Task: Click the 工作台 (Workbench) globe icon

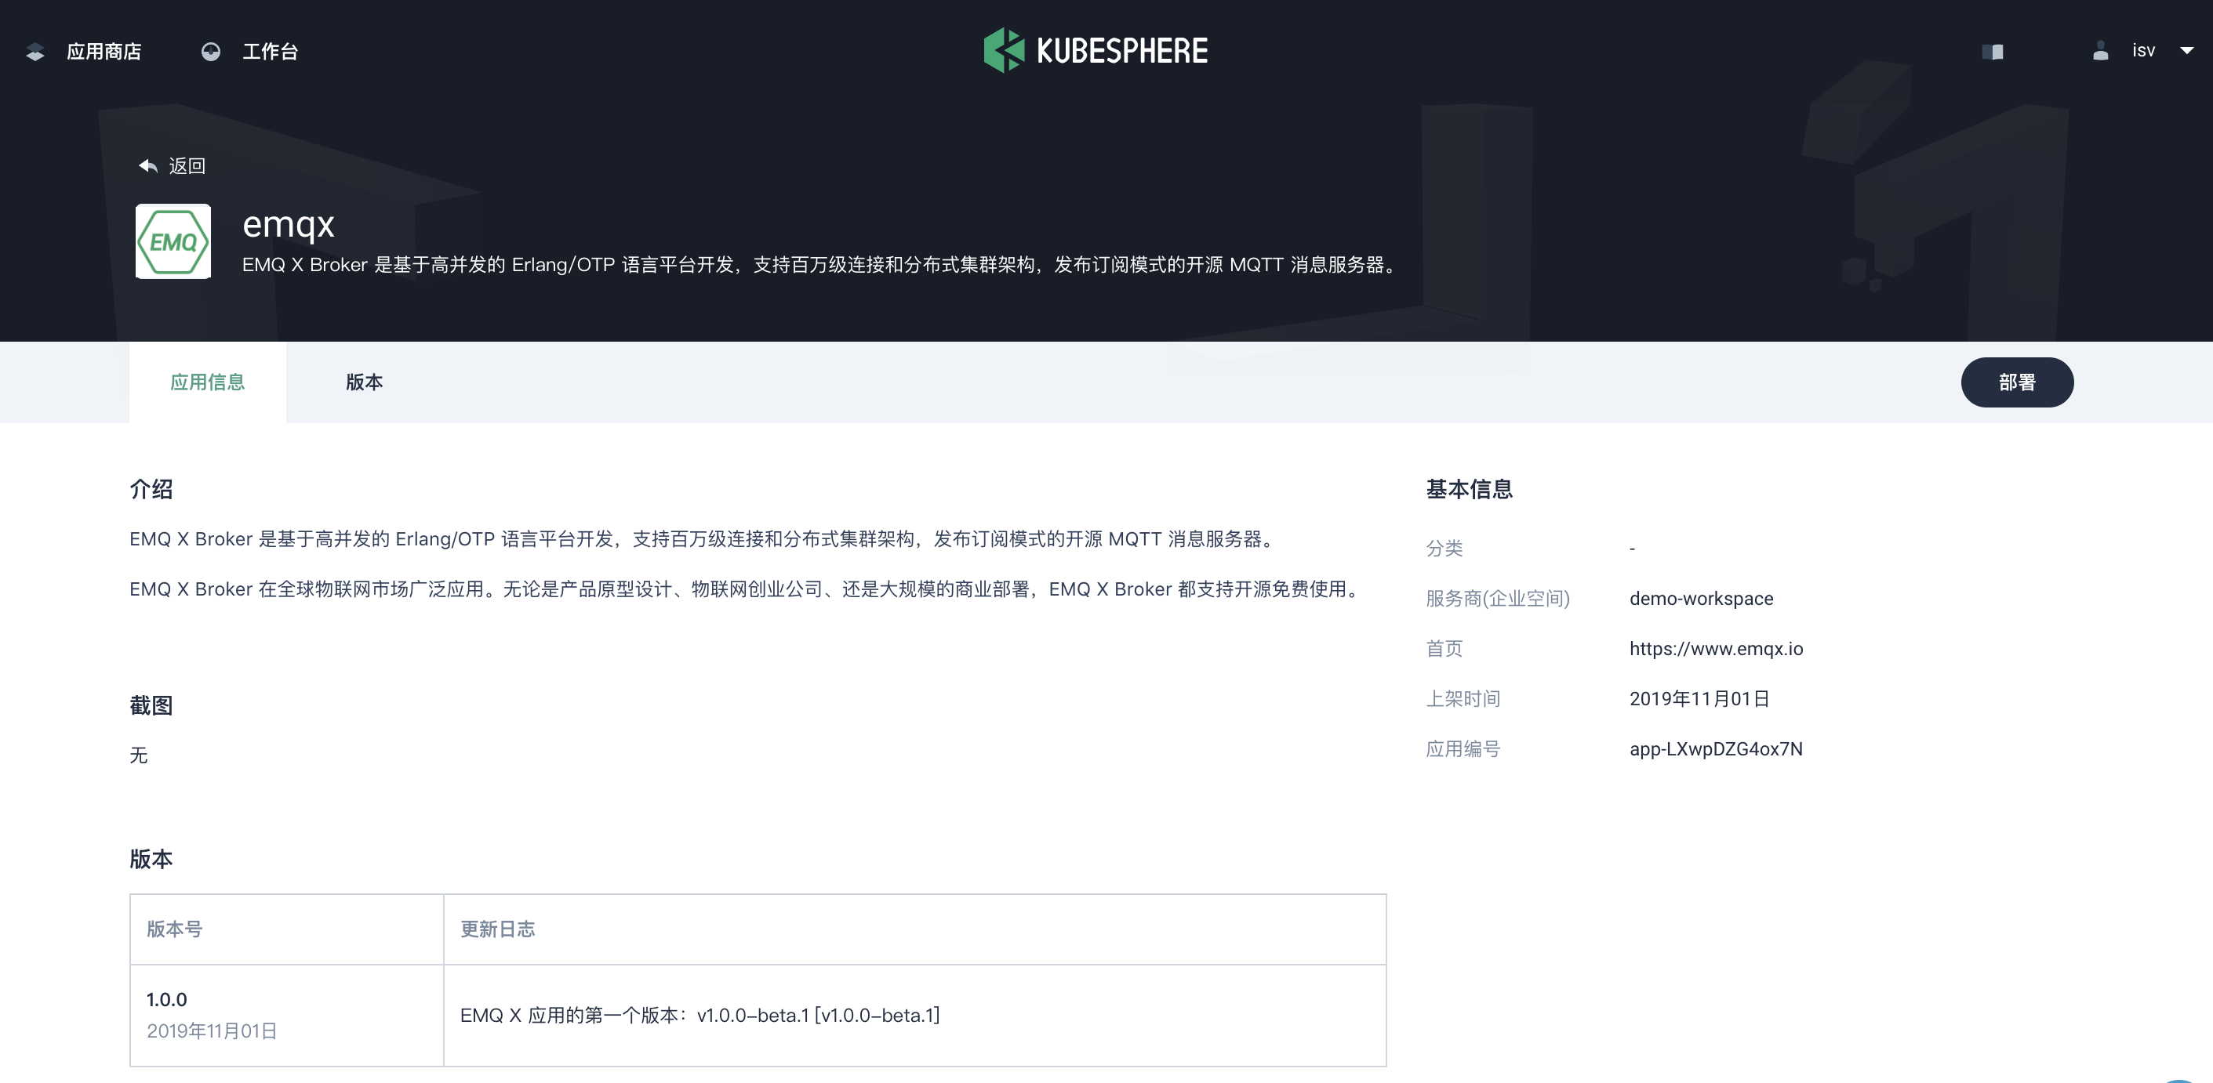Action: coord(210,52)
